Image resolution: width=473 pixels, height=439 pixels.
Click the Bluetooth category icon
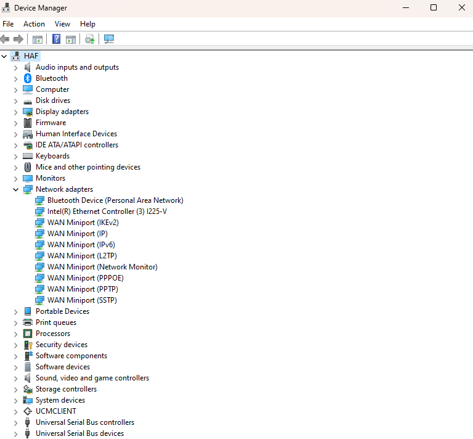pyautogui.click(x=28, y=78)
